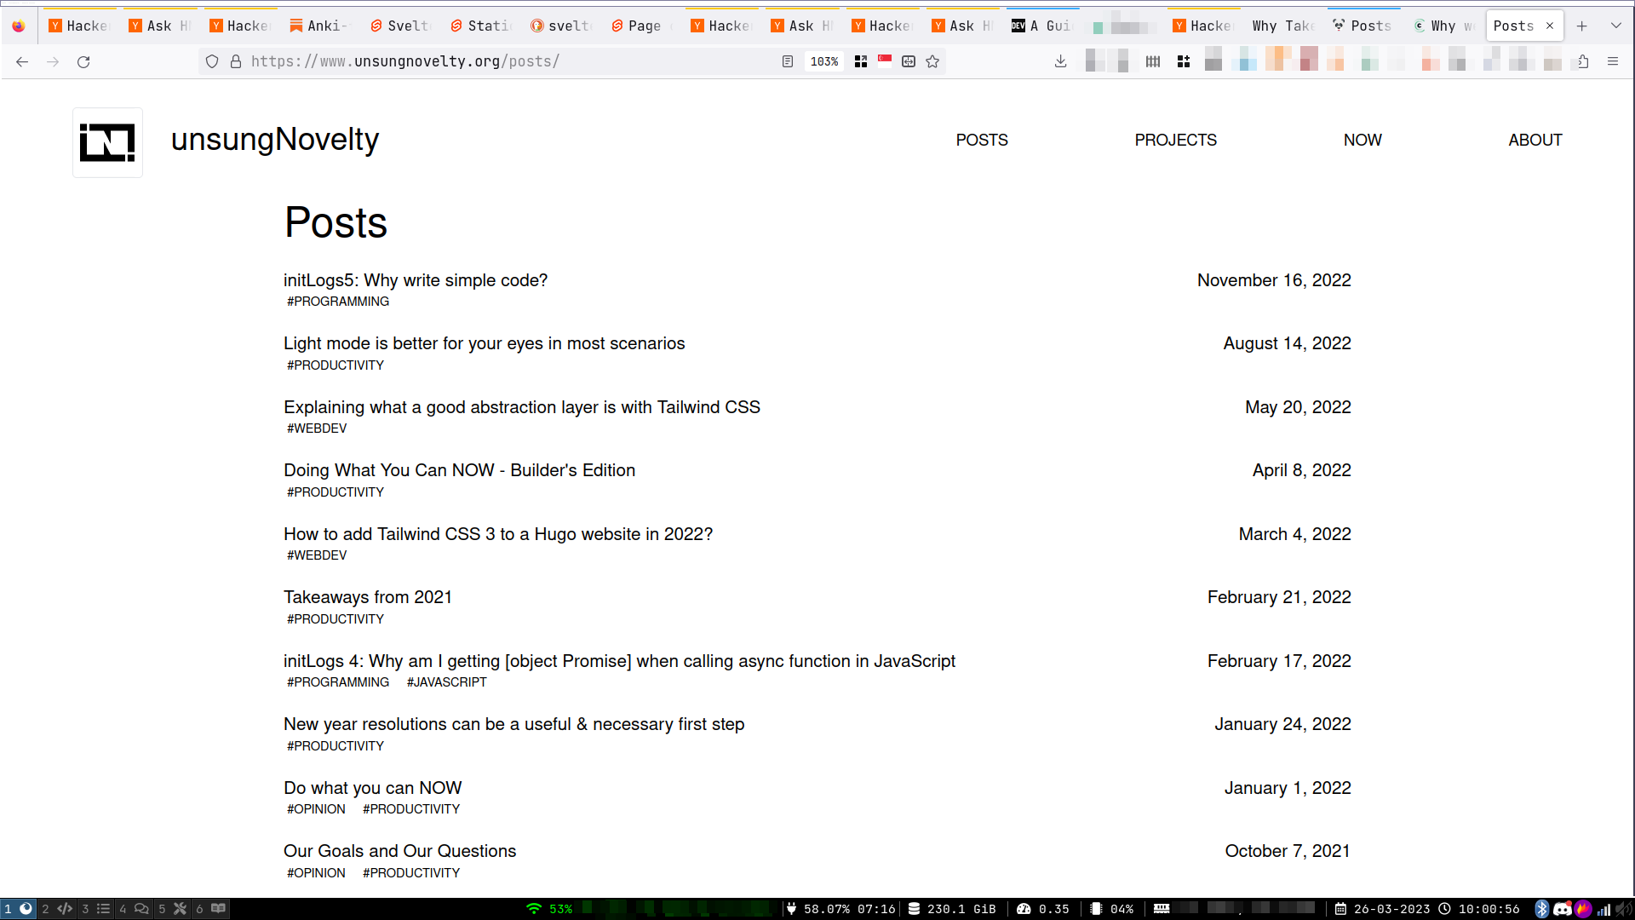The width and height of the screenshot is (1635, 920).
Task: Open Firefox hamburger application menu
Action: point(1613,61)
